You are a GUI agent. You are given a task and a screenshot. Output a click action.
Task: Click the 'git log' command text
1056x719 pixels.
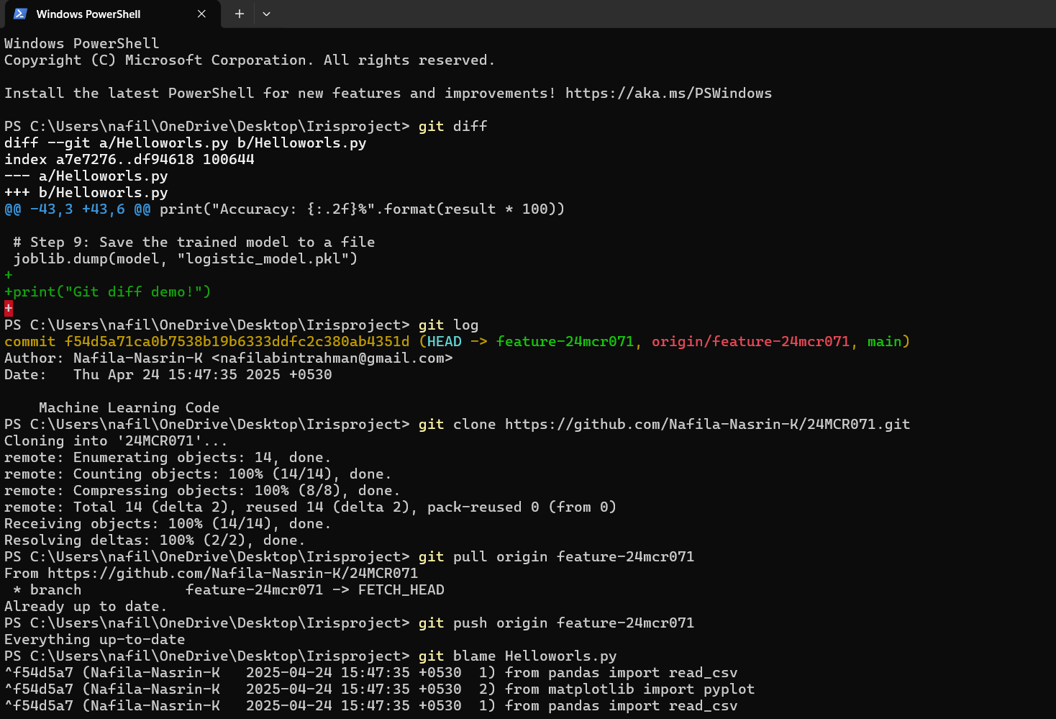pyautogui.click(x=448, y=325)
